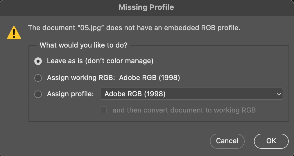Click the "Leave as is (don't color manage)" label
Image resolution: width=294 pixels, height=156 pixels.
[x=100, y=61]
